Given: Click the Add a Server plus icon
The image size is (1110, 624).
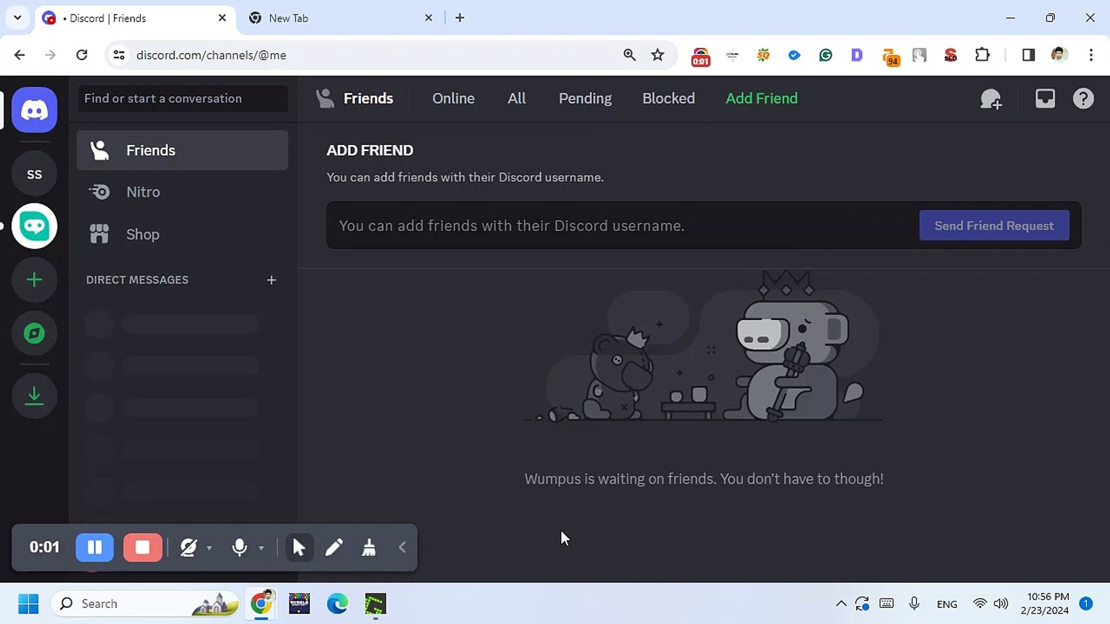Looking at the screenshot, I should point(34,280).
